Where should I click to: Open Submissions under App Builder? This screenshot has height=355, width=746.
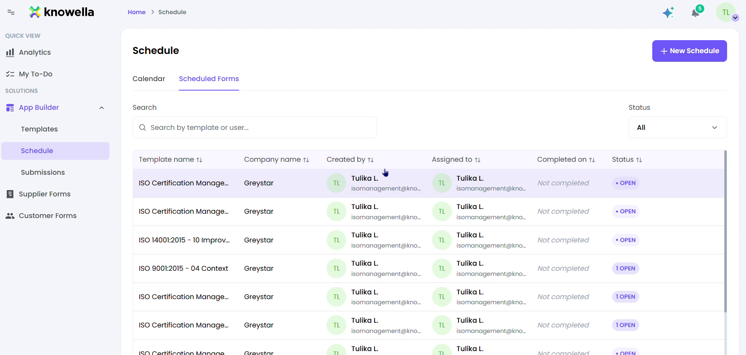pos(43,172)
